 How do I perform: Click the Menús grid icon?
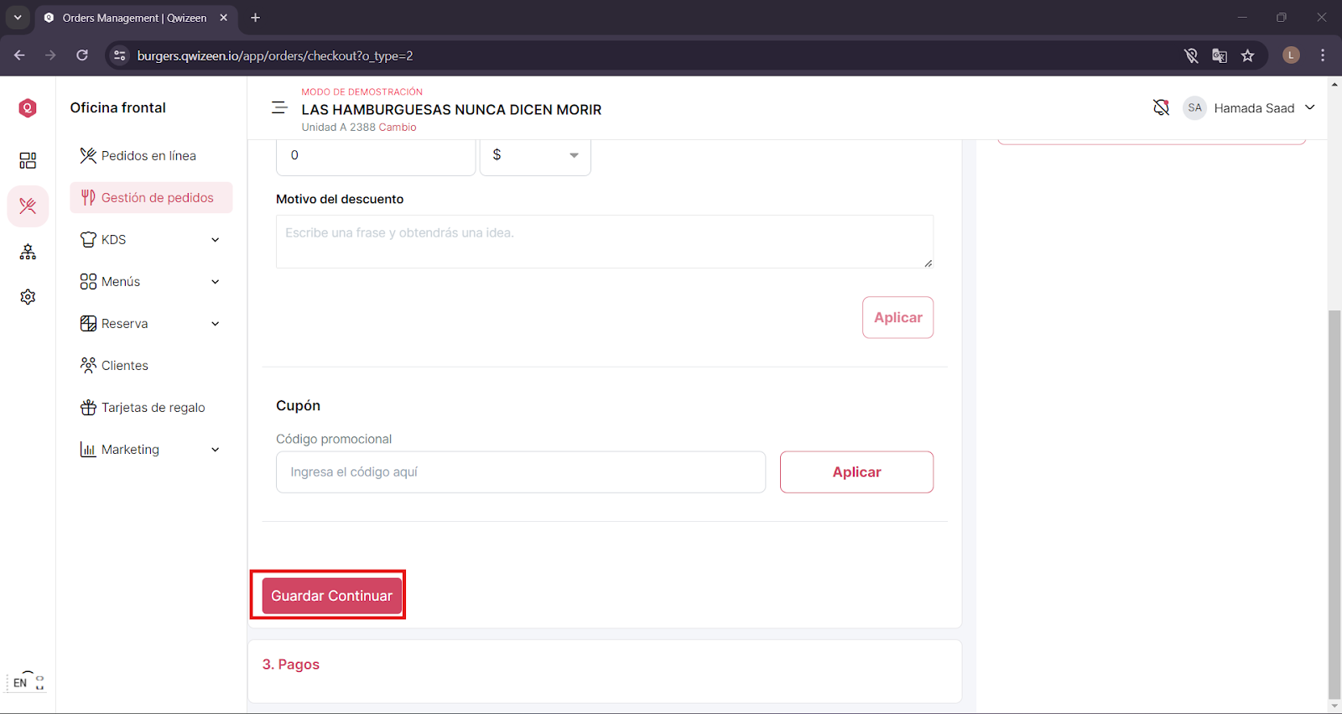pos(88,282)
